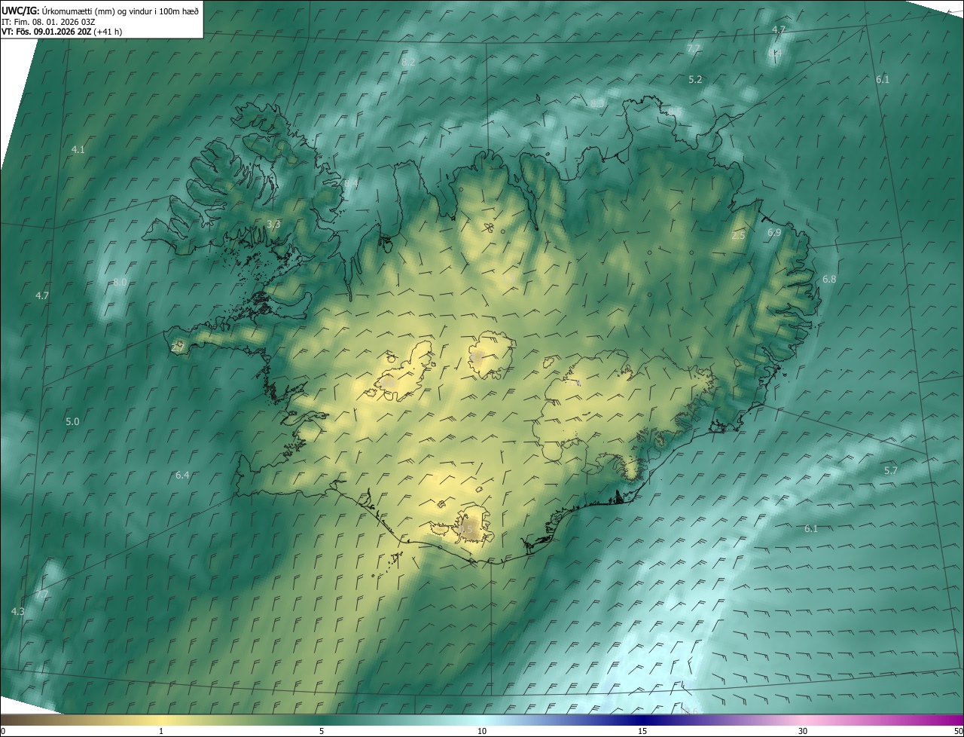Click the 0 tick on the color scale

point(3,731)
